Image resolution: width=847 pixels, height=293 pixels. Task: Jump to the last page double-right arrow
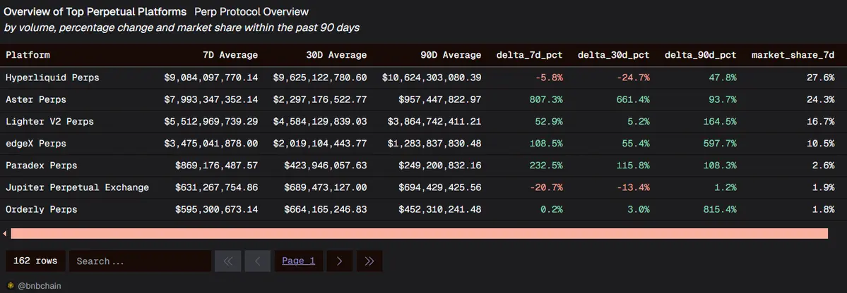369,261
